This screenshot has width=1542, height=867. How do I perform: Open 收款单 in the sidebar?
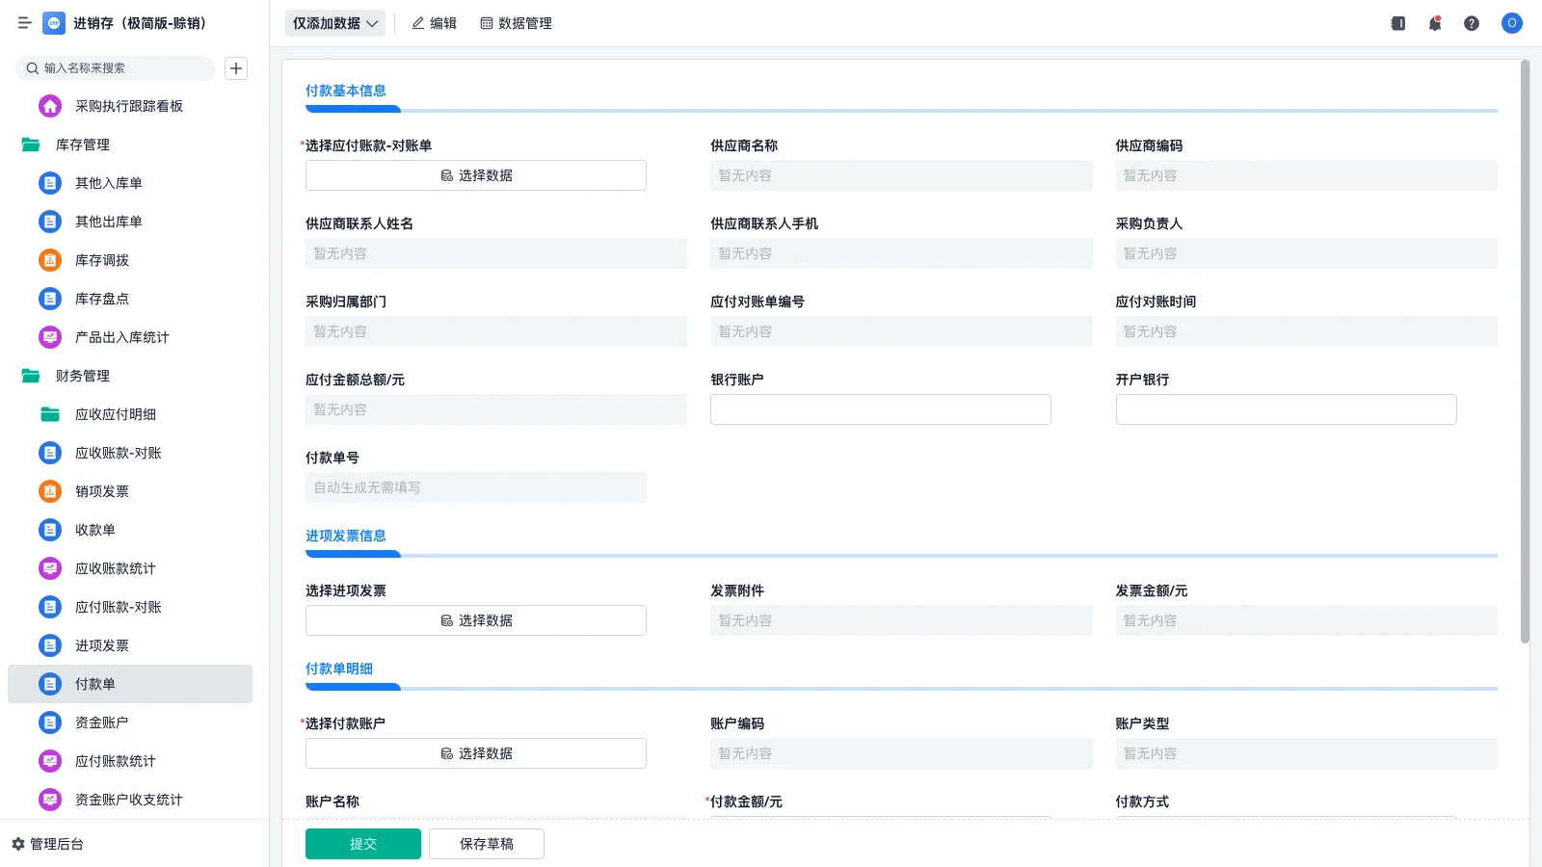click(x=130, y=530)
